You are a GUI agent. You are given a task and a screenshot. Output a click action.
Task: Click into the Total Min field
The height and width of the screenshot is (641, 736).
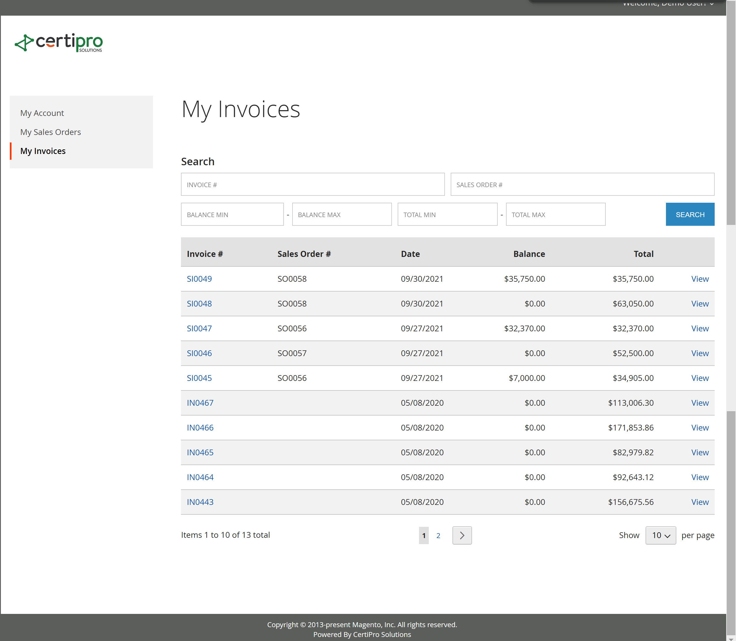click(447, 215)
